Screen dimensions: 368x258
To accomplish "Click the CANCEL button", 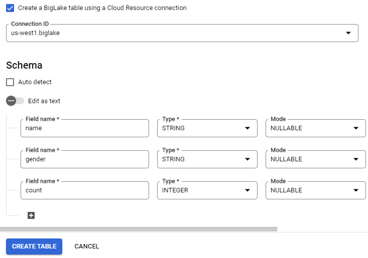I will [x=87, y=246].
